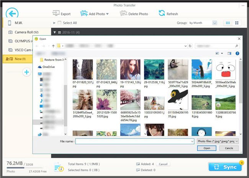249x178 pixels.
Task: Change view using the view mode icon
Action: pos(217,53)
